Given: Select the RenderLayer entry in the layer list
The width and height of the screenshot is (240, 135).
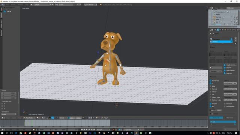Looking at the screenshot, I should coord(221,39).
